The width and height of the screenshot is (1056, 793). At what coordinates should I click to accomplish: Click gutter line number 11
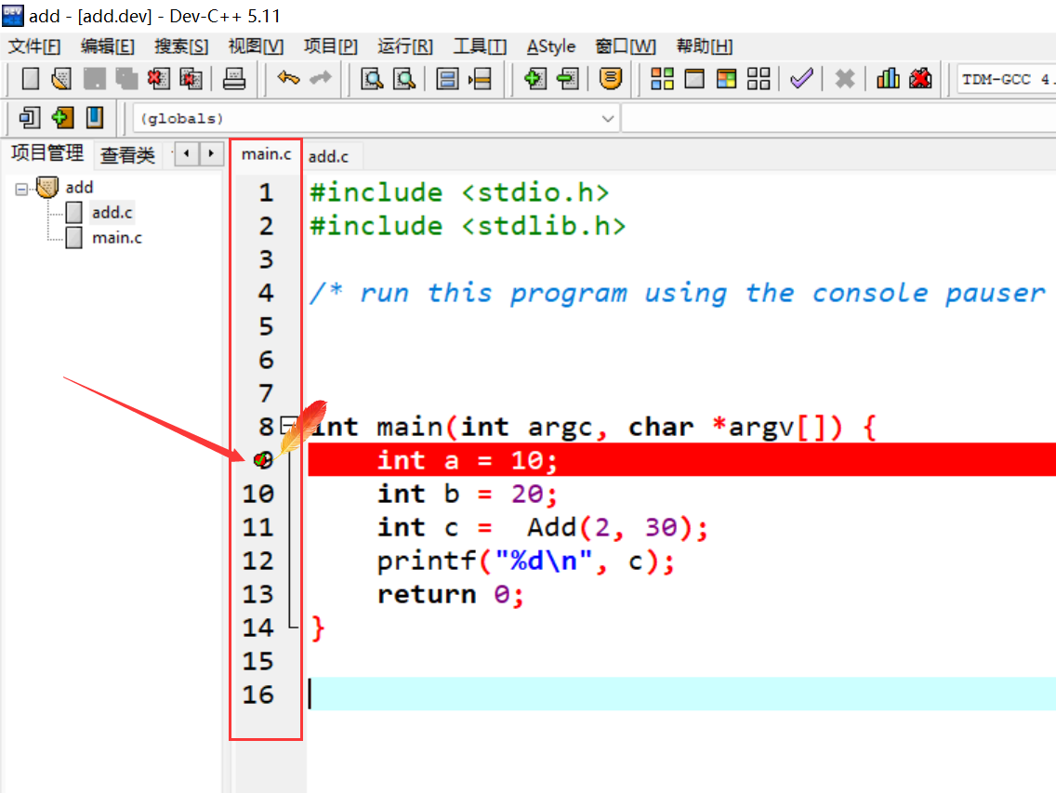pyautogui.click(x=258, y=527)
